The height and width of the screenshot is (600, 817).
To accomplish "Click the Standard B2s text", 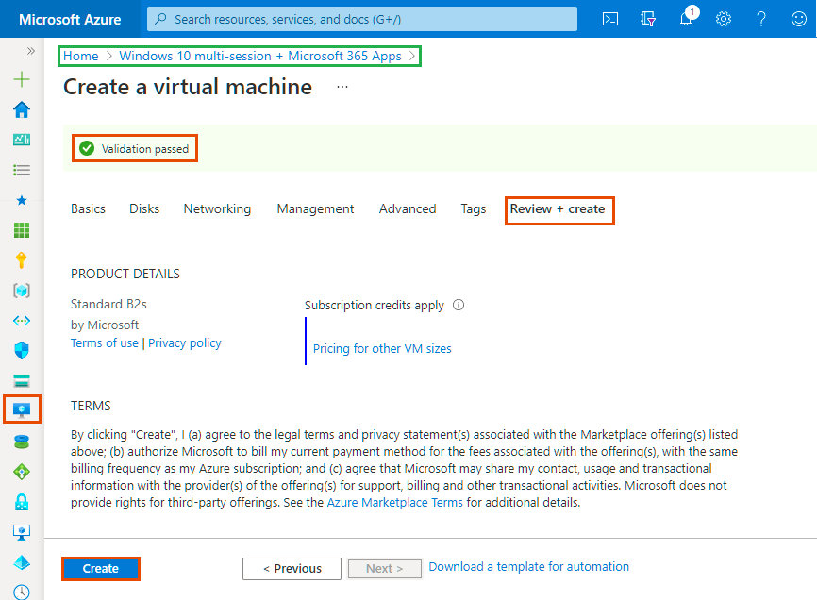I will pyautogui.click(x=108, y=304).
